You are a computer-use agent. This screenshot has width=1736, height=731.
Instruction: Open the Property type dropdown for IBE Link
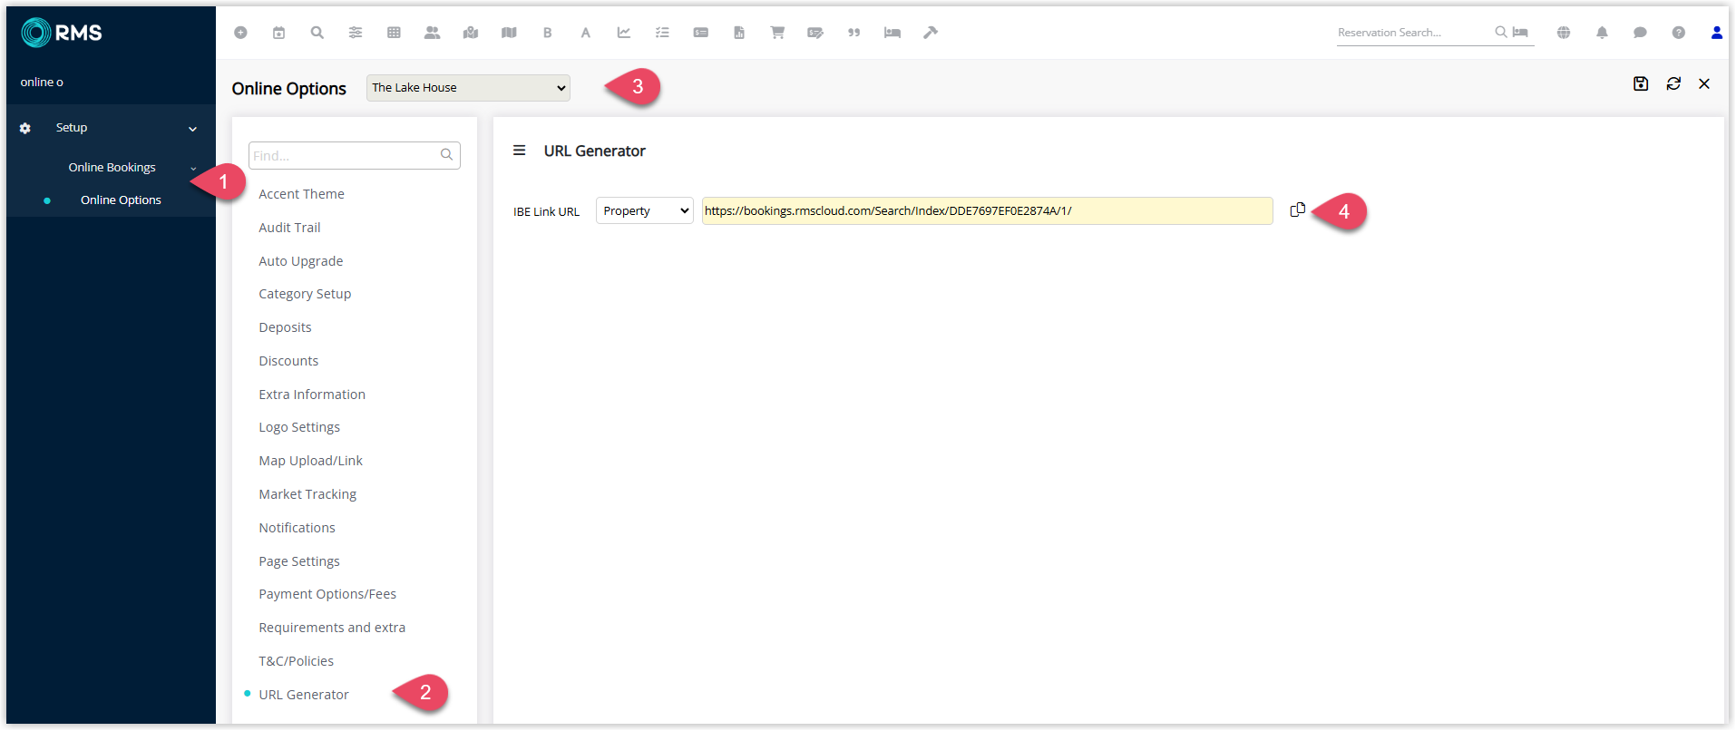(x=644, y=210)
